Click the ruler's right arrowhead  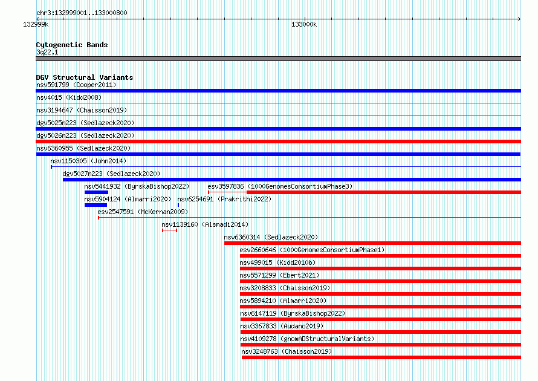pyautogui.click(x=519, y=19)
